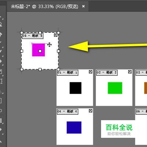Select the partially visible '03 -' artboard label
The width and height of the screenshot is (147, 147).
coord(141,72)
